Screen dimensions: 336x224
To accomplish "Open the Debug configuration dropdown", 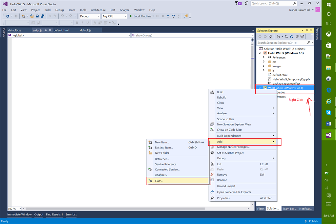I will pos(89,16).
